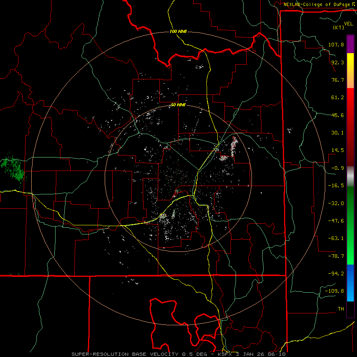
Task: Click the green inbound velocity patch at left
Action: point(13,169)
